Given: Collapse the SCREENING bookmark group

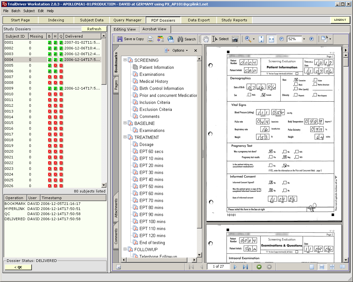Looking at the screenshot, I should [x=125, y=60].
